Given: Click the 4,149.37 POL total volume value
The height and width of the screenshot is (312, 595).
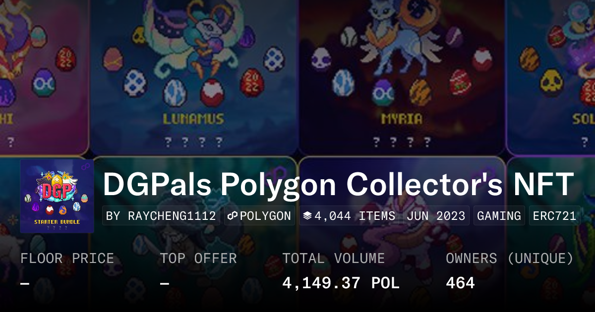Looking at the screenshot, I should pos(341,283).
